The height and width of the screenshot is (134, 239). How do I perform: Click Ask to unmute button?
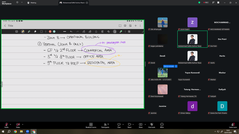(169, 66)
